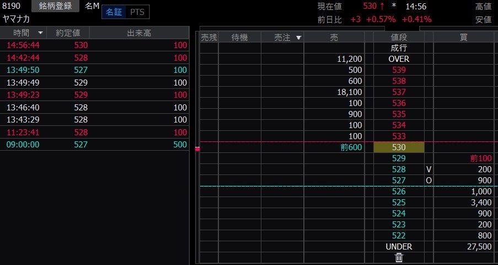Expand the 売注 column dropdown
Image resolution: width=498 pixels, height=265 pixels.
tap(299, 38)
